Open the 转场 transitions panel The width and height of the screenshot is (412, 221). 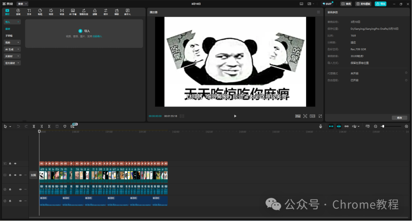[62, 12]
